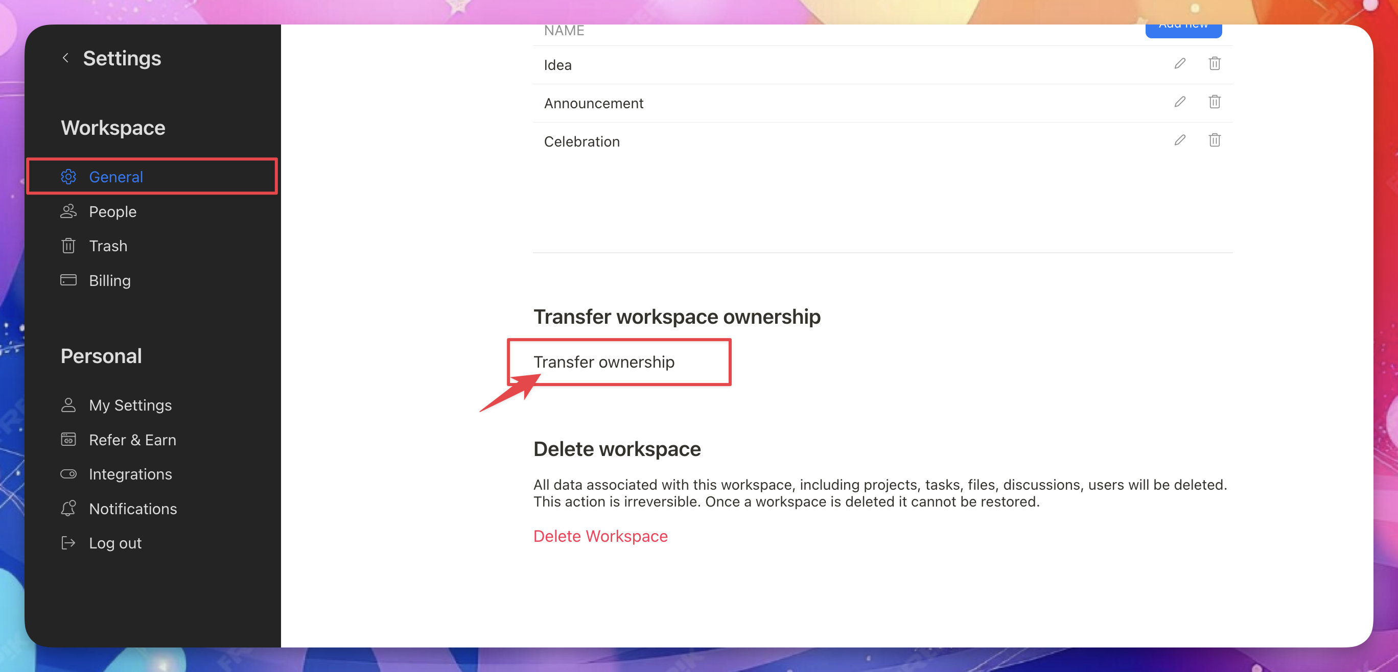Go to the Billing settings
1398x672 pixels.
(109, 280)
